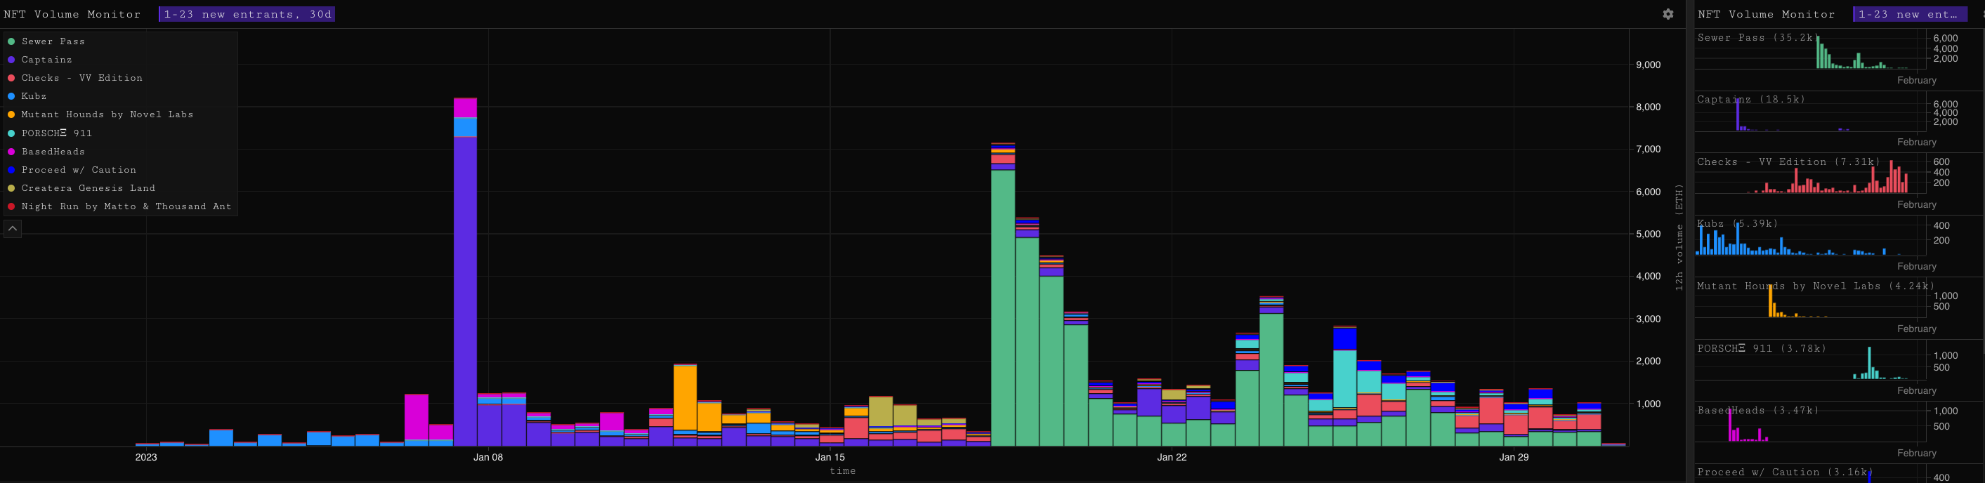Viewport: 1985px width, 483px height.
Task: Click the teal PORSCHΞ 911 bar segment
Action: tap(1344, 379)
